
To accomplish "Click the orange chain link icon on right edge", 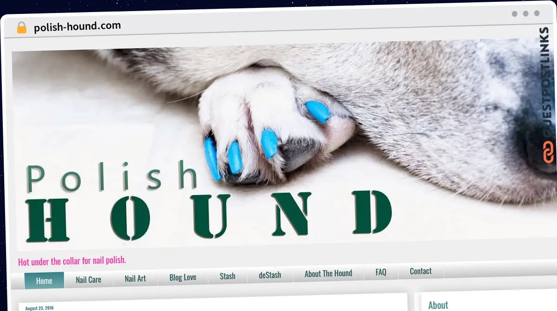I will point(547,151).
